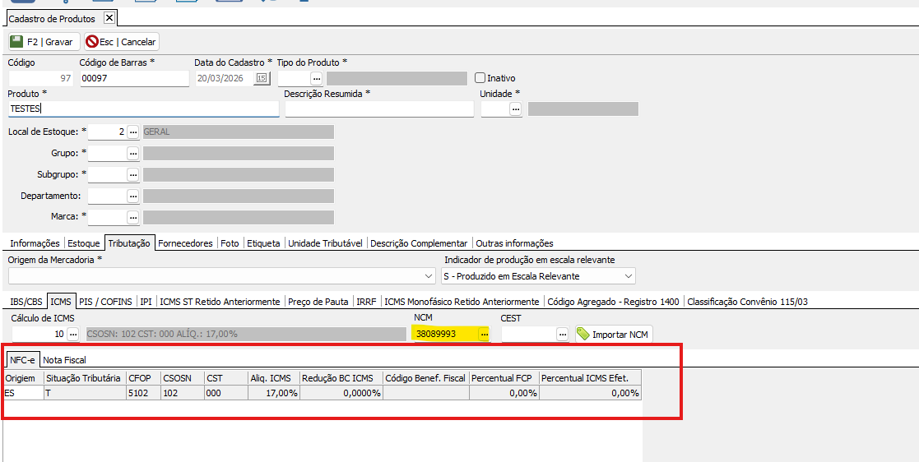Expand Indicador de produção em escala relevante dropdown
919x462 pixels.
pyautogui.click(x=629, y=276)
